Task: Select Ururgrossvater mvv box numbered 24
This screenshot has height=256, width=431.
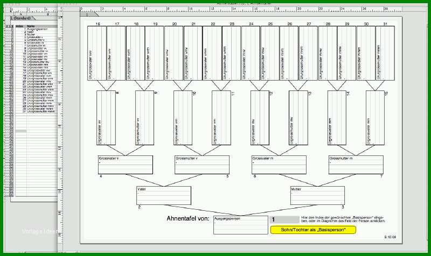Action: click(251, 53)
